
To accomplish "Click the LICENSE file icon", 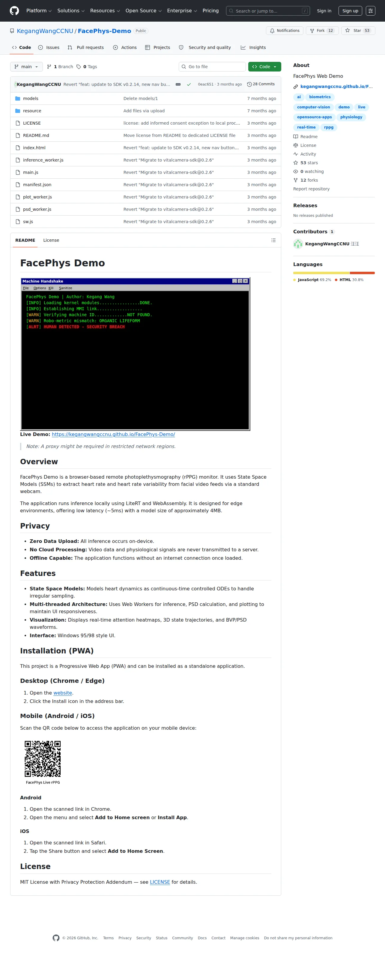I will (x=17, y=123).
